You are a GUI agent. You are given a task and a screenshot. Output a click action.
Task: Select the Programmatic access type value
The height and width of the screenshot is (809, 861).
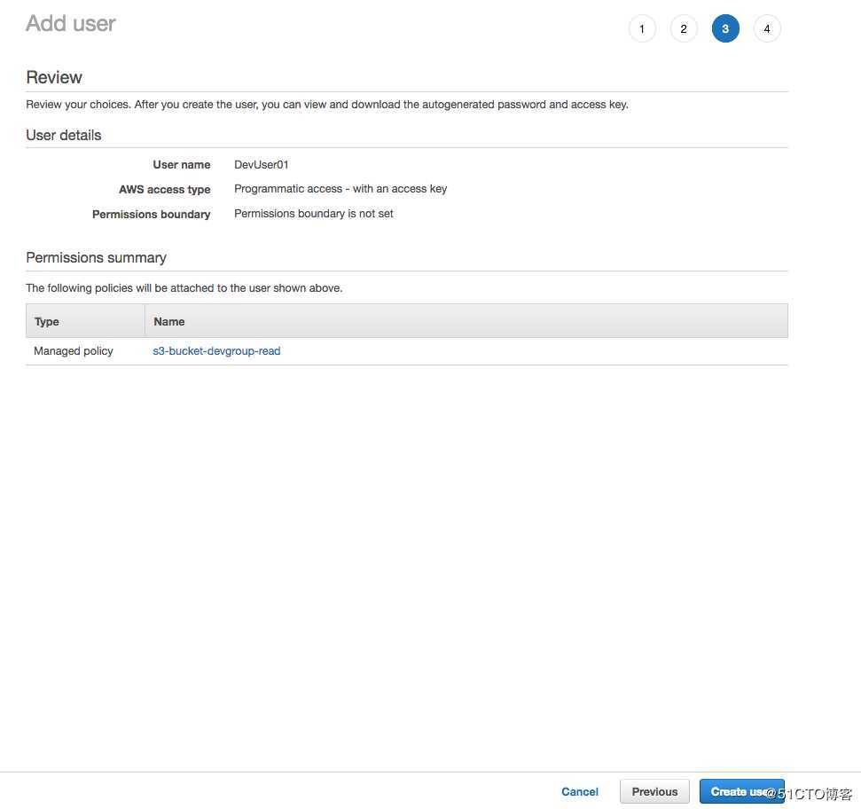(340, 189)
